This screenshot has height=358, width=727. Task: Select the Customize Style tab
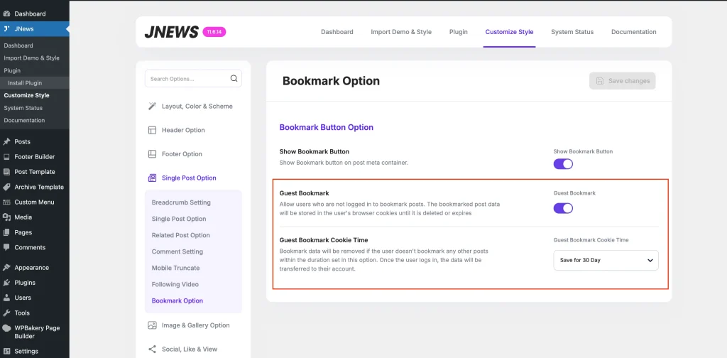pos(509,32)
